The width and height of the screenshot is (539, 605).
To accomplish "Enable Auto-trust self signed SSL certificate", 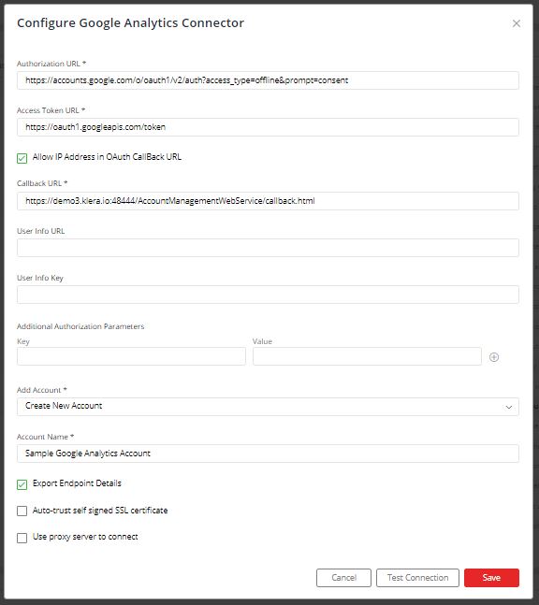I will (x=22, y=511).
